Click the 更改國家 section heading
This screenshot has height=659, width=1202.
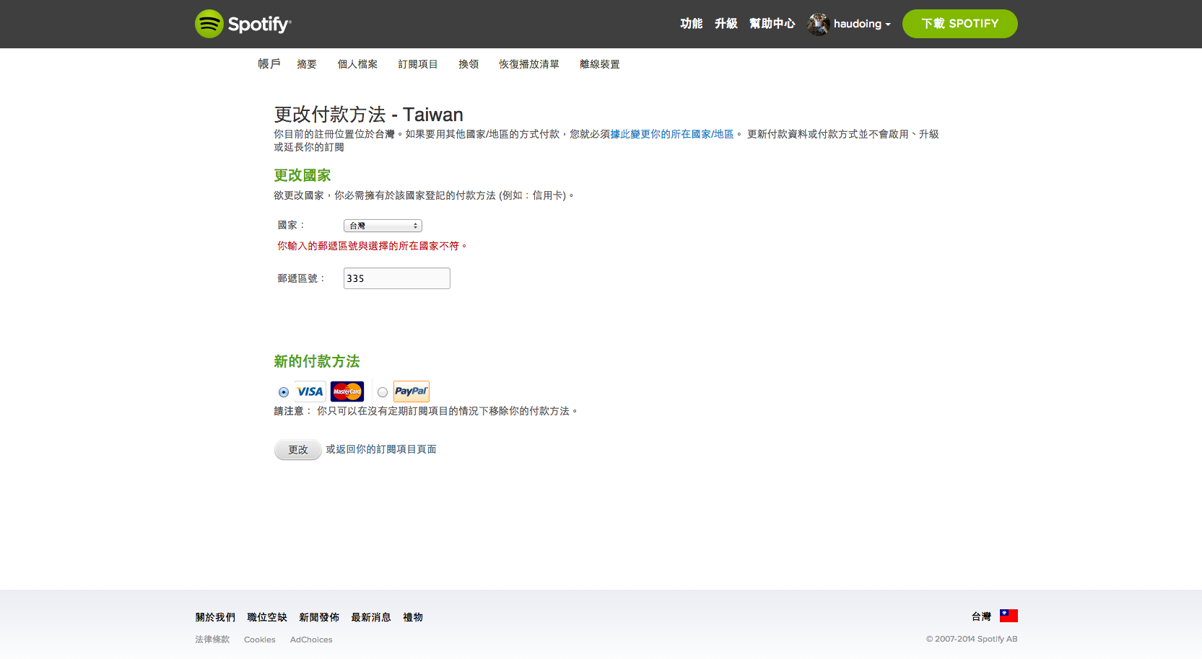tap(302, 175)
